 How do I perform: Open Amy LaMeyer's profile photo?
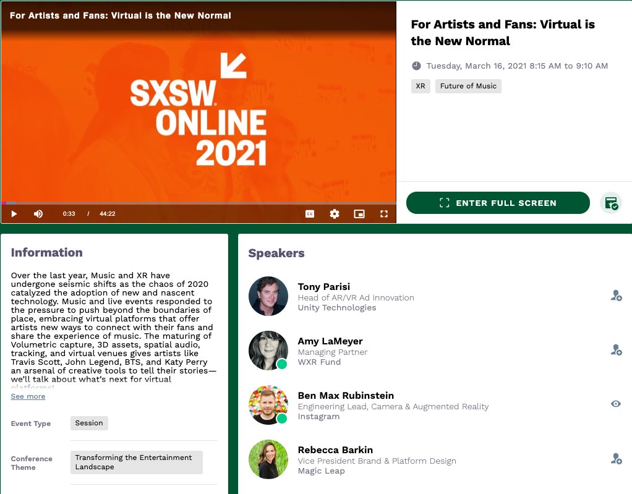coord(268,351)
